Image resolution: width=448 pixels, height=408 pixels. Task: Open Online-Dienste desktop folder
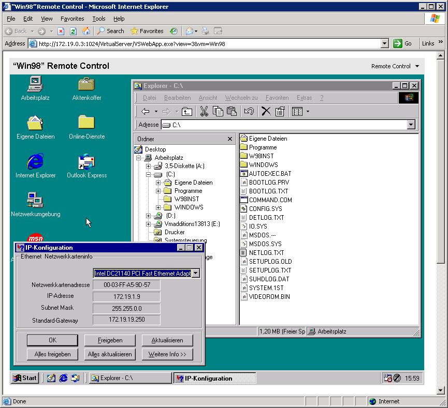86,127
